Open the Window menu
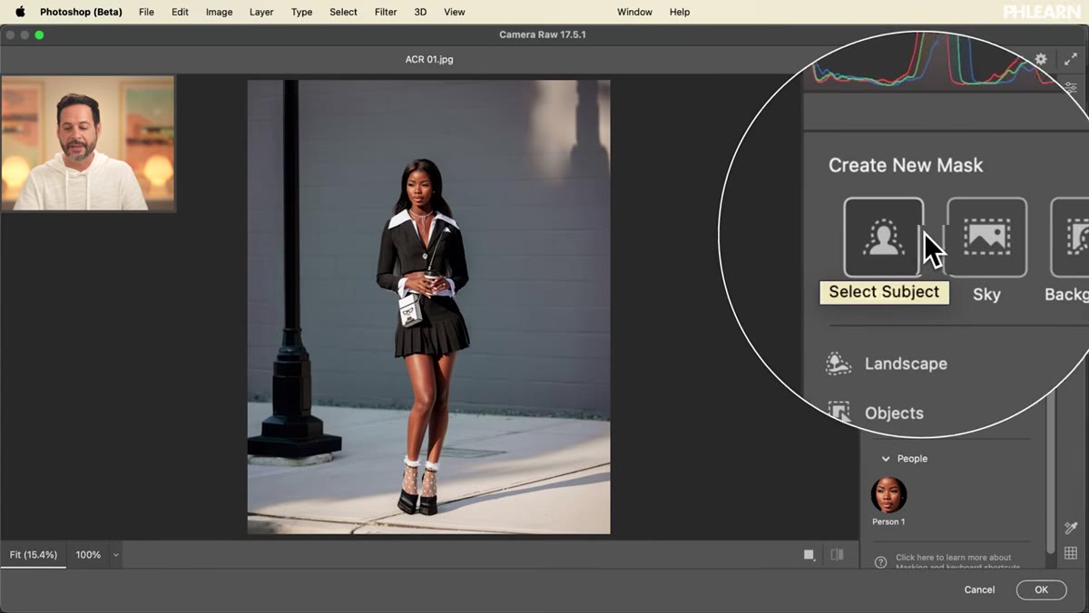This screenshot has height=613, width=1089. (634, 12)
